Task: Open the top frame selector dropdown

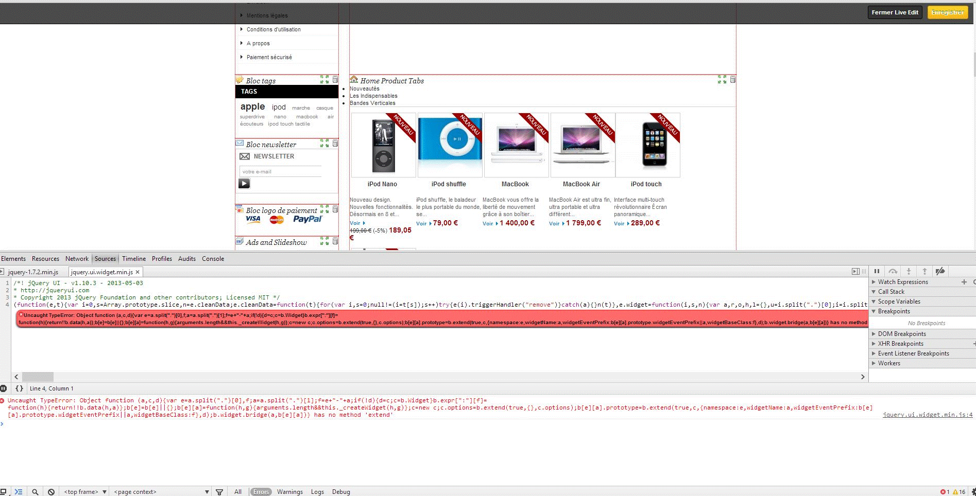Action: pos(85,492)
